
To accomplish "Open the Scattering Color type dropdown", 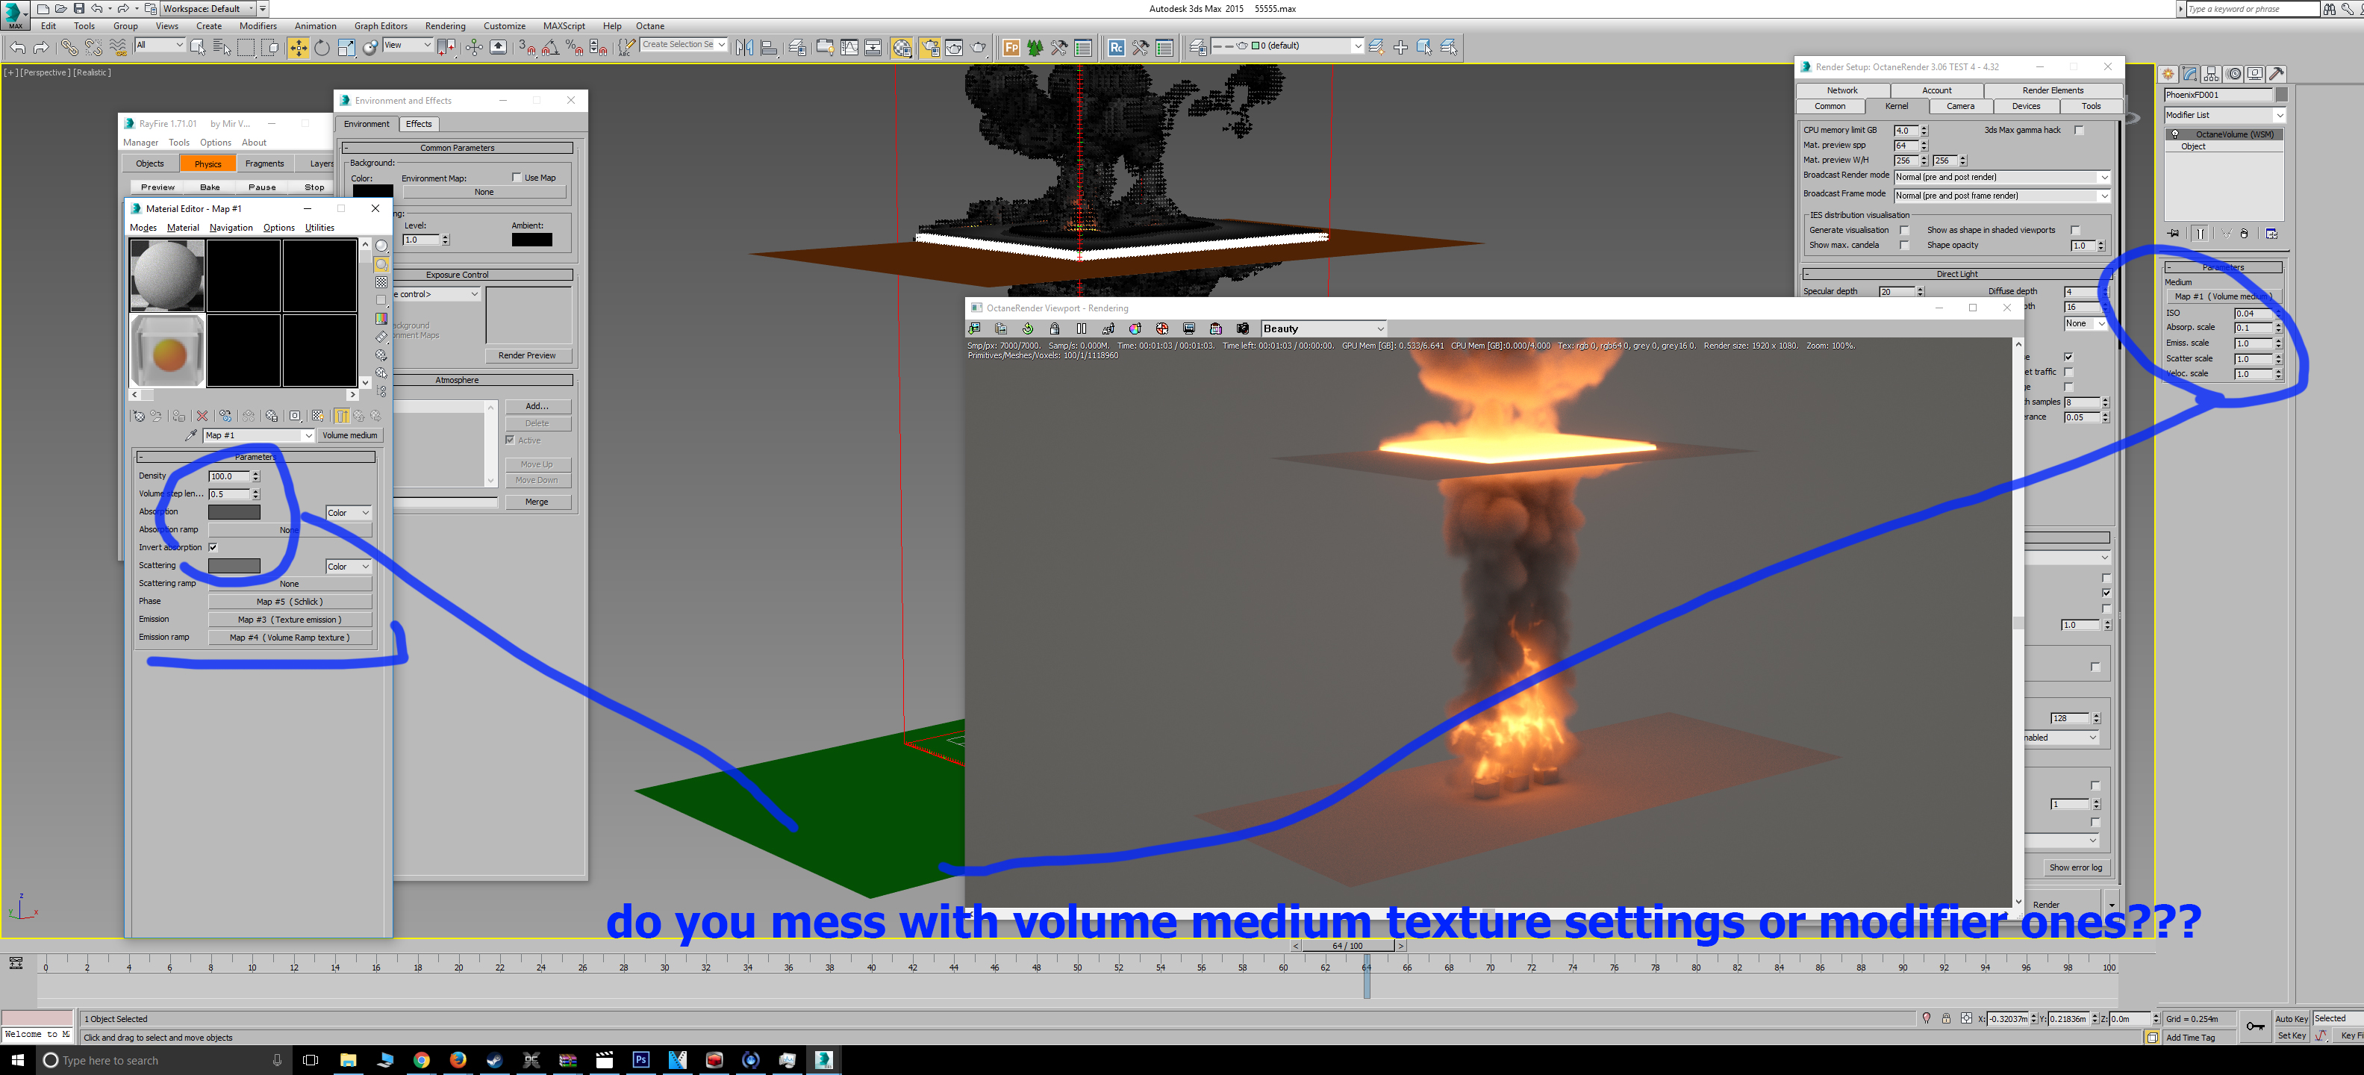I will tap(348, 567).
